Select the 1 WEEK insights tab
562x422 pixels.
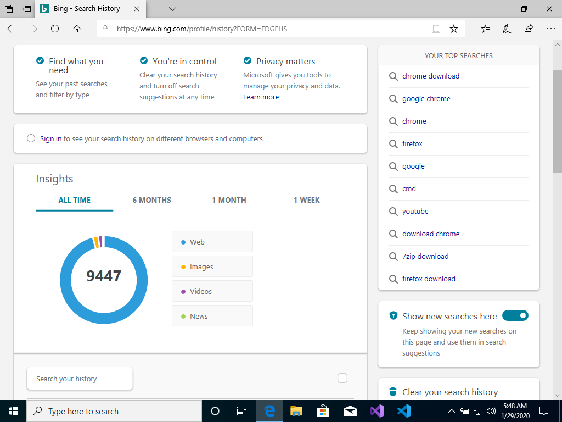(x=306, y=200)
